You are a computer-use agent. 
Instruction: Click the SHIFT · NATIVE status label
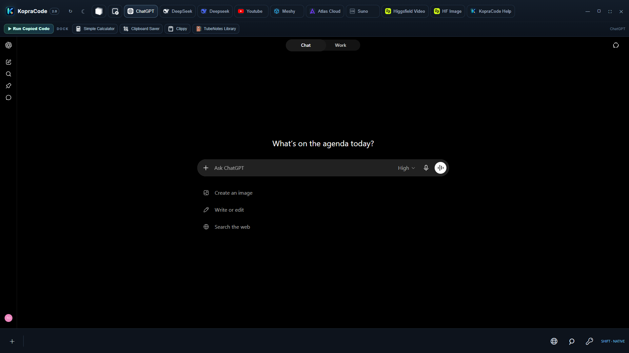pyautogui.click(x=613, y=342)
